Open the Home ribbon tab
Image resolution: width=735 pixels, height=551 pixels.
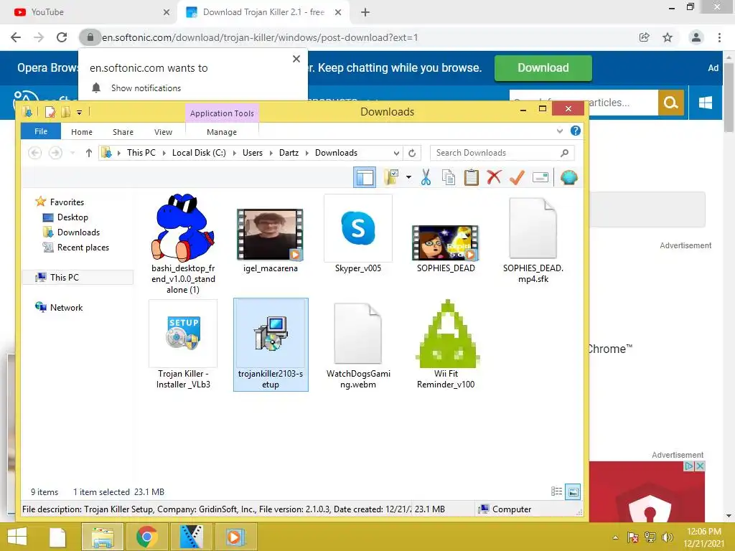(x=82, y=132)
